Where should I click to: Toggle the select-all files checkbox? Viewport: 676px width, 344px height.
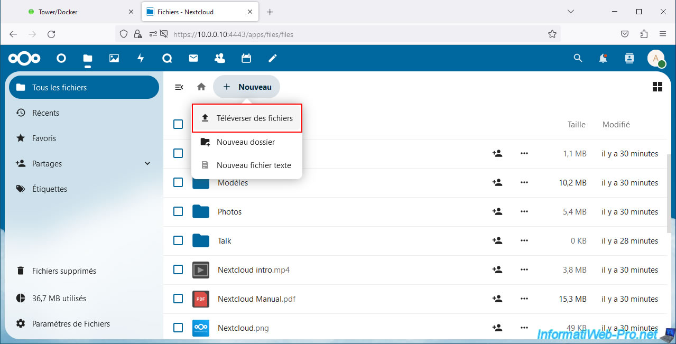pyautogui.click(x=178, y=124)
